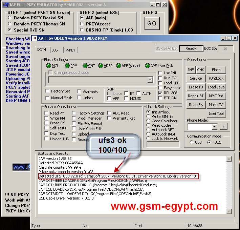The height and width of the screenshot is (230, 240).
Task: Enable the Manual Flash checkbox
Action: (47, 98)
